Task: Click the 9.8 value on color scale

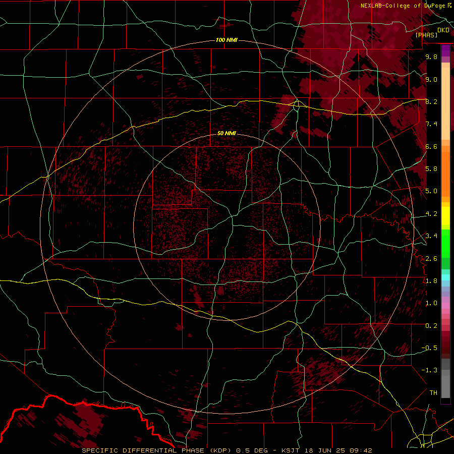Action: (x=431, y=56)
